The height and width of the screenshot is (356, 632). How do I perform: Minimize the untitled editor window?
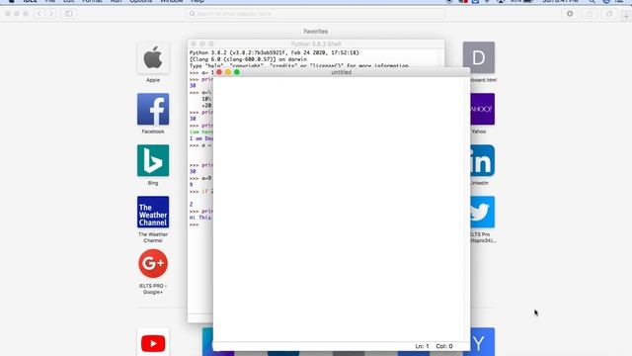point(228,72)
